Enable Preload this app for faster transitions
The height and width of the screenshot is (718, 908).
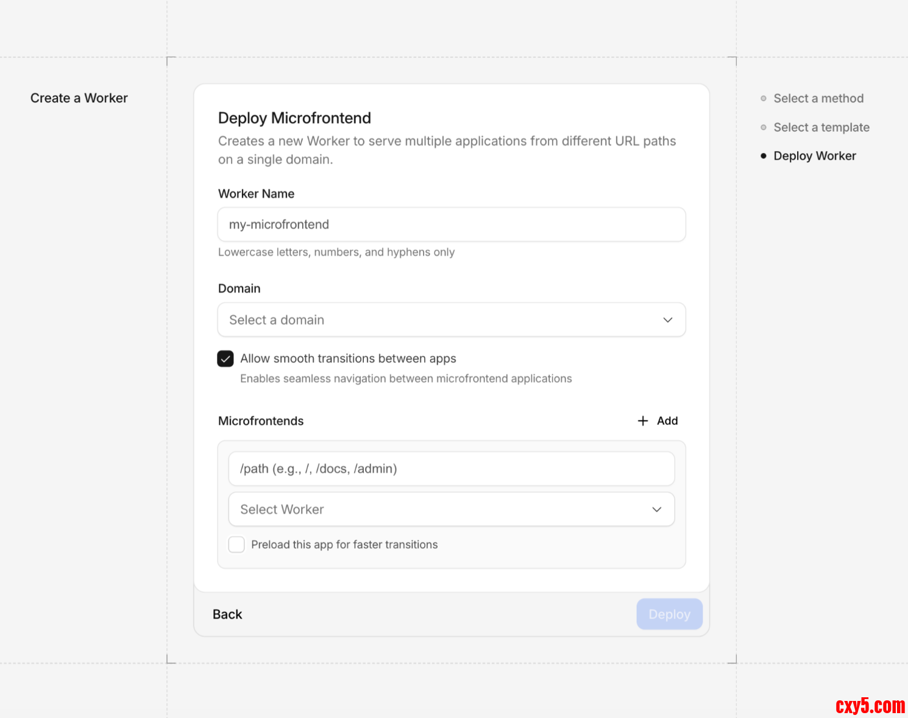pyautogui.click(x=236, y=544)
